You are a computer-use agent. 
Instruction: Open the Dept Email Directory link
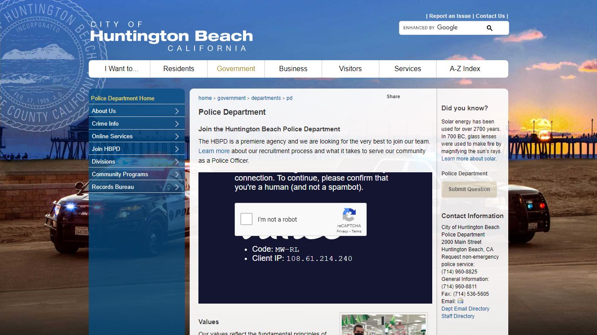(465, 308)
